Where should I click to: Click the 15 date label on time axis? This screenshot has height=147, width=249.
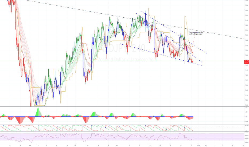point(181,146)
